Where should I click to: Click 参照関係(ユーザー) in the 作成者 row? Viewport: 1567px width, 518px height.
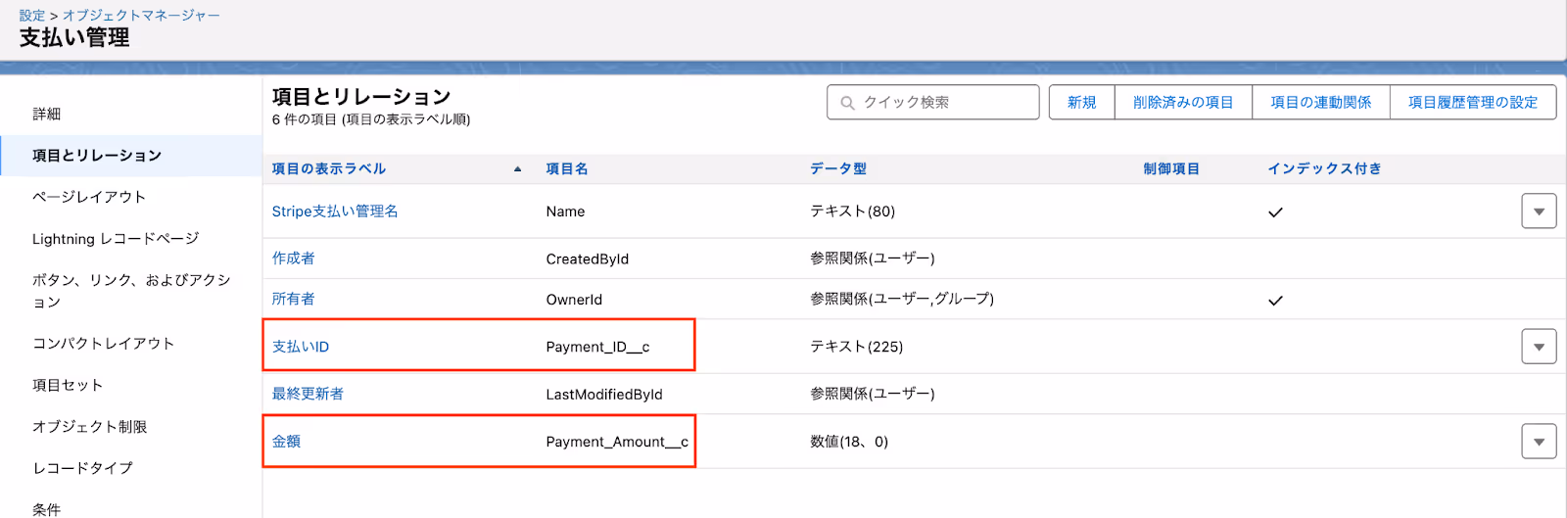[x=873, y=259]
